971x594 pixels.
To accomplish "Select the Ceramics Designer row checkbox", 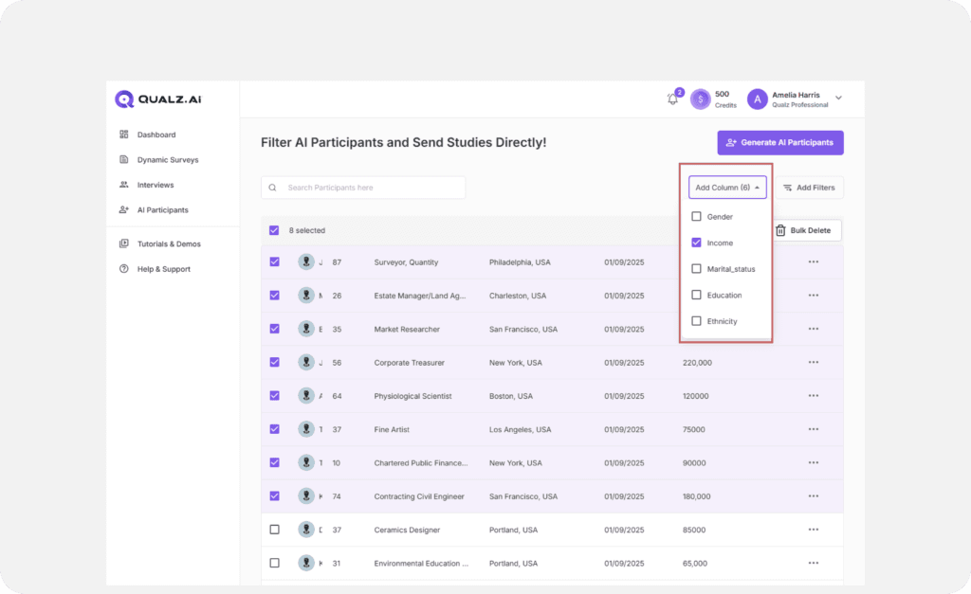I will tap(275, 530).
